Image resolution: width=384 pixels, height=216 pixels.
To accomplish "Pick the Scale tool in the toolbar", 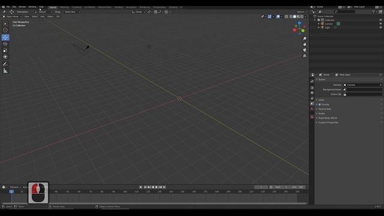I will click(x=5, y=50).
